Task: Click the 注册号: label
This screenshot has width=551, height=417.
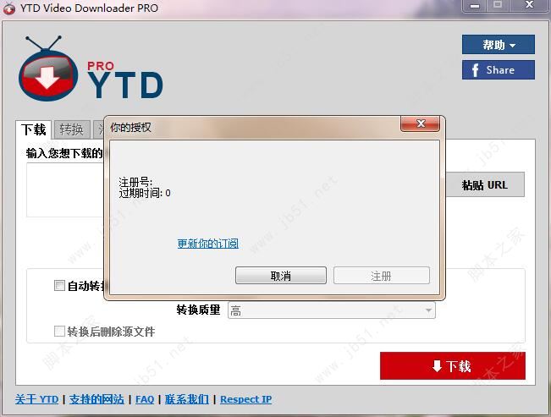Action: tap(135, 183)
